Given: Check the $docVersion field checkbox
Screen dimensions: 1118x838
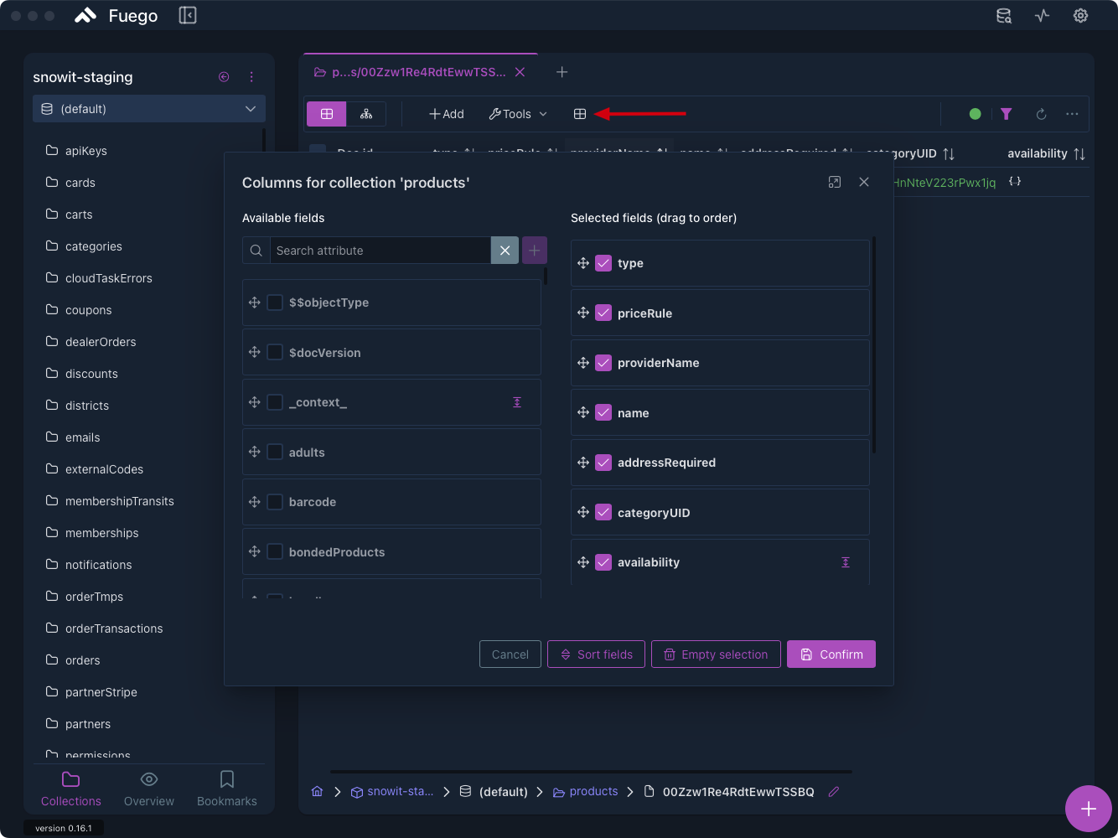Looking at the screenshot, I should pyautogui.click(x=275, y=353).
